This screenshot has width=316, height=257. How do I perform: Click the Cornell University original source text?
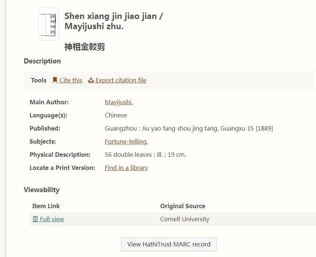coord(185,219)
